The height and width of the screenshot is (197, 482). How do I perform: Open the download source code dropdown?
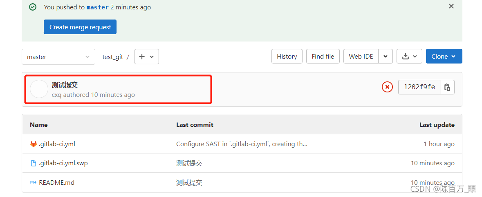[410, 56]
